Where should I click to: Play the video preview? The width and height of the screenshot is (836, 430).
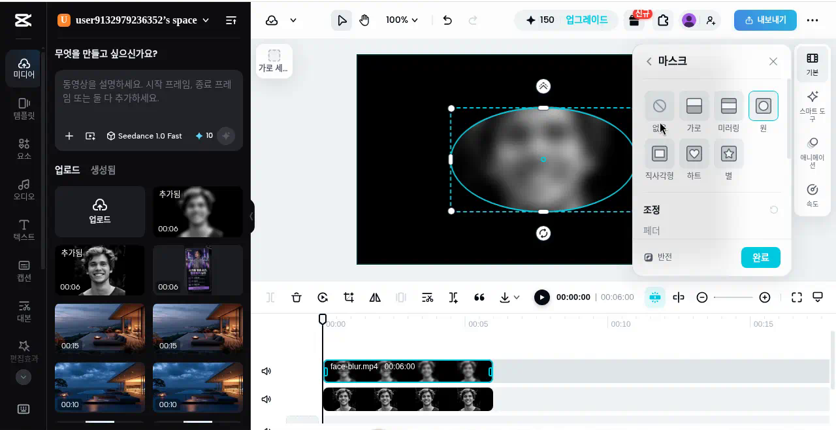coord(542,297)
